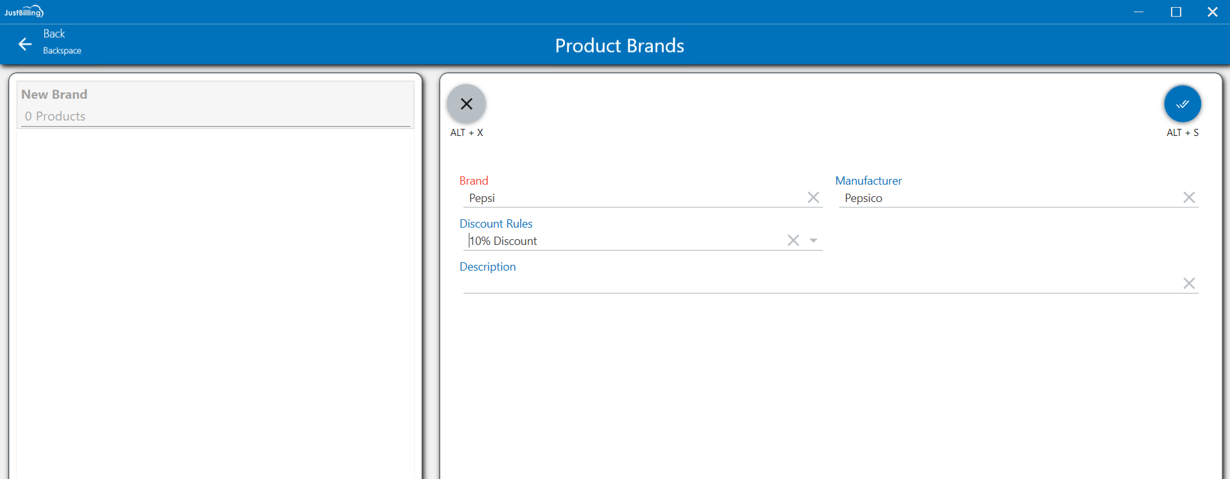Image resolution: width=1230 pixels, height=479 pixels.
Task: Clear the selected Discount Rules value
Action: click(793, 240)
